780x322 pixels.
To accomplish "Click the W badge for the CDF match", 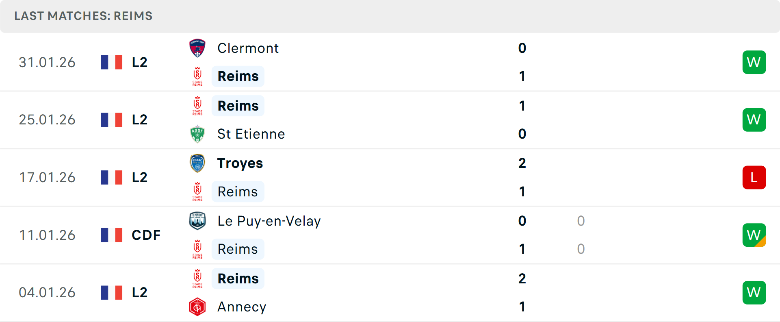I will pos(754,235).
